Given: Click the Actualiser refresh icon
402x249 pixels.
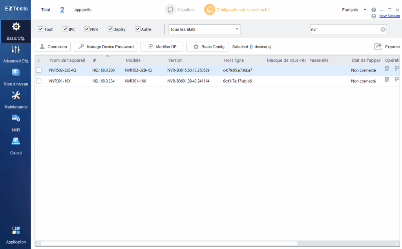Looking at the screenshot, I should 170,10.
